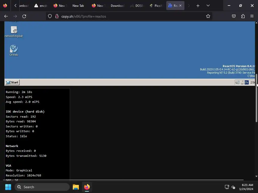Select the 'Bytes read: 98304' line

pos(21,121)
